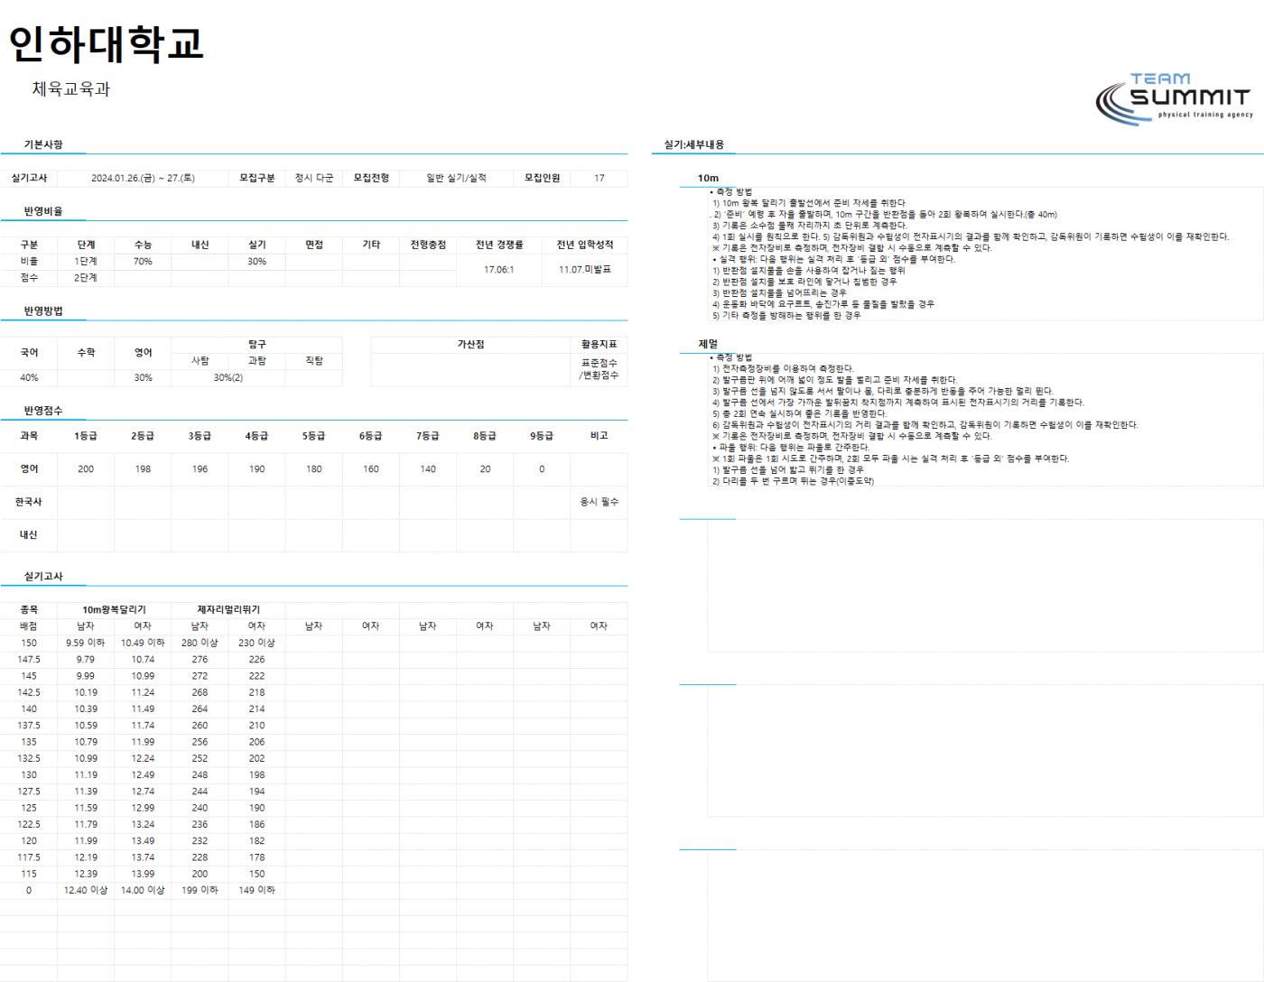Click the long jump value 186
Viewport: 1264px width, 982px height.
pos(257,824)
